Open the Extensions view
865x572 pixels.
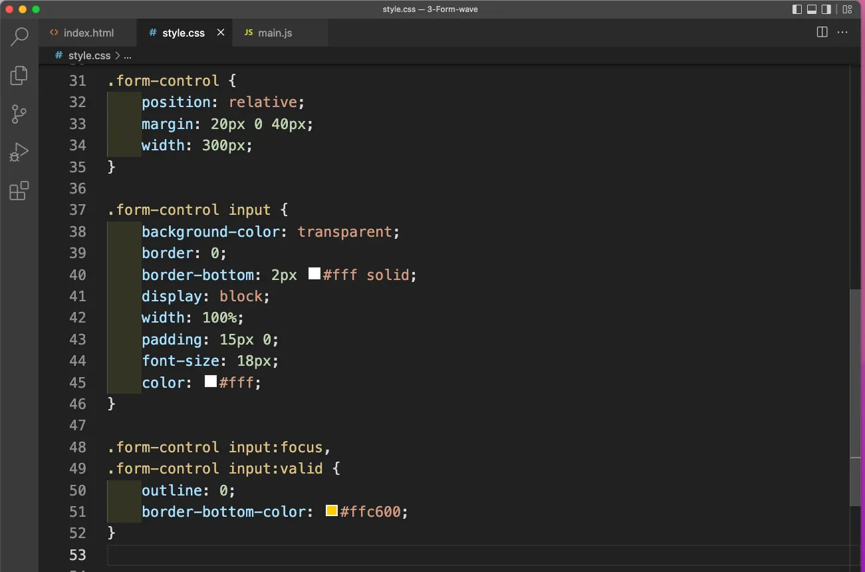point(19,192)
